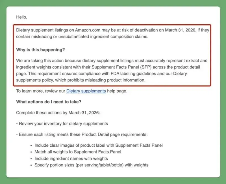Click "Include clear images of product label" item

pyautogui.click(x=99, y=146)
